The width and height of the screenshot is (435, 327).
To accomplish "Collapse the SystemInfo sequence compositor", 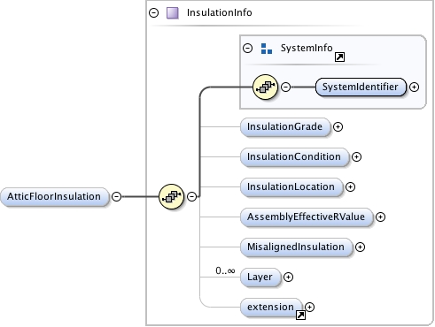I will pyautogui.click(x=285, y=87).
